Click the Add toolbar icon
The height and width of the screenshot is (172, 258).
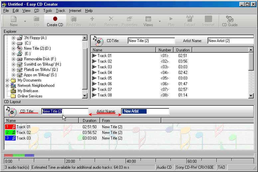tap(92, 21)
